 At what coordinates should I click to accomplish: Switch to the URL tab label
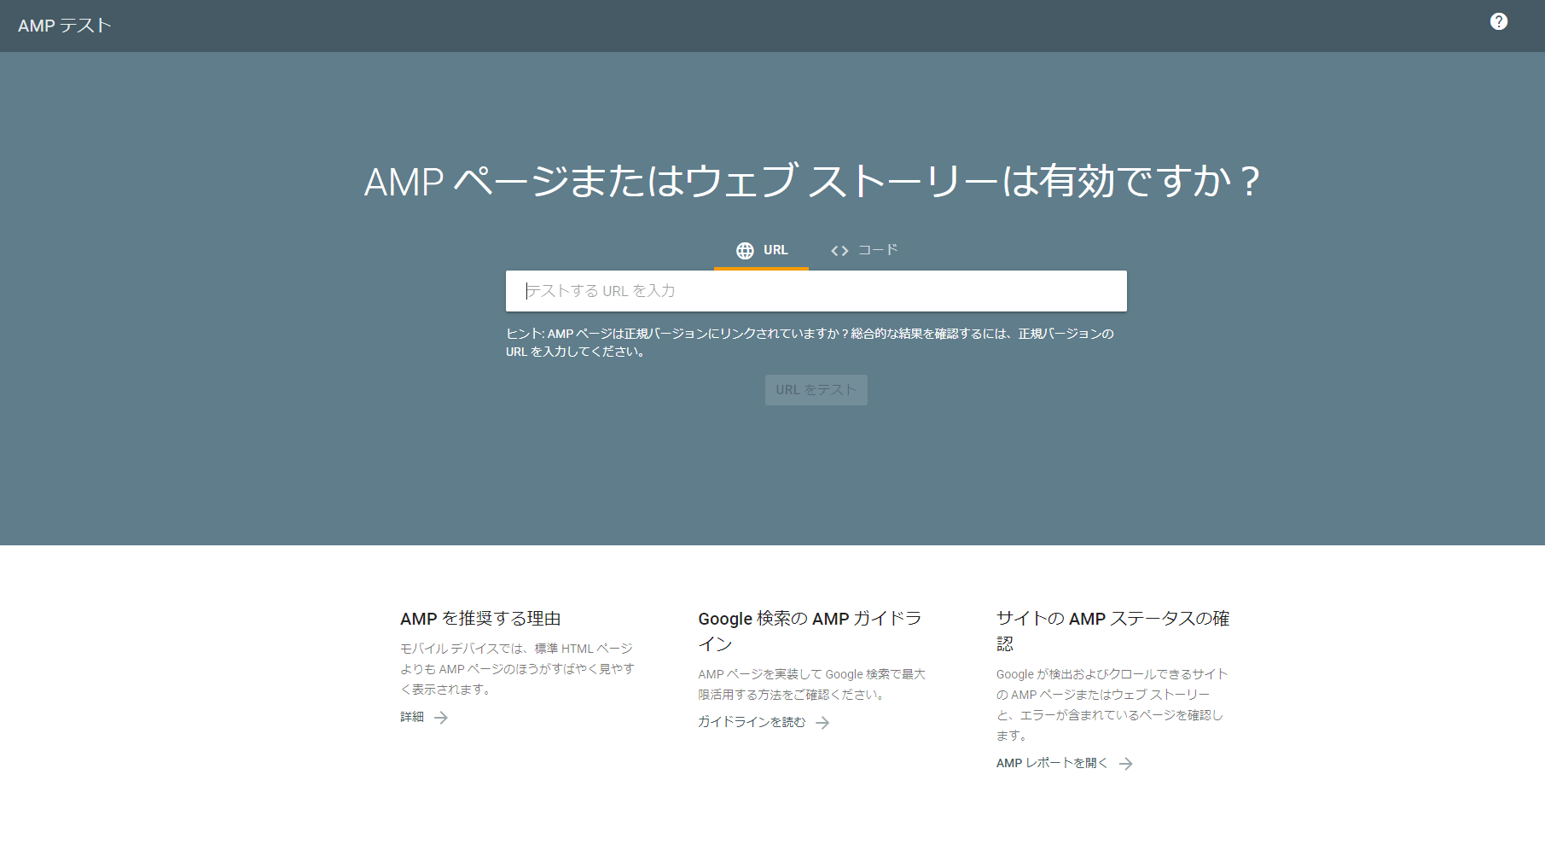pyautogui.click(x=775, y=250)
